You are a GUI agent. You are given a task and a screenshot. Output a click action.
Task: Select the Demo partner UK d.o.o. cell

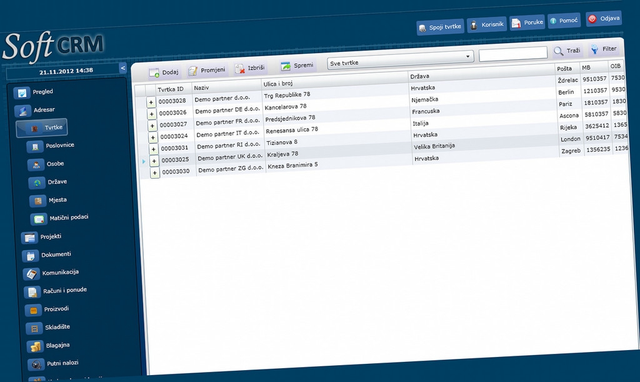[230, 157]
